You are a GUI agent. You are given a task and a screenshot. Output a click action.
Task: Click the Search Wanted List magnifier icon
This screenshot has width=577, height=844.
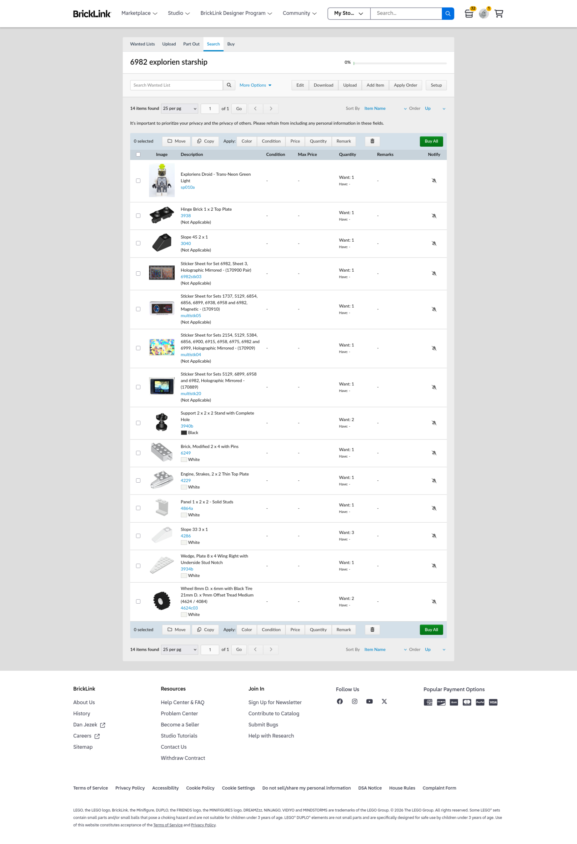229,85
